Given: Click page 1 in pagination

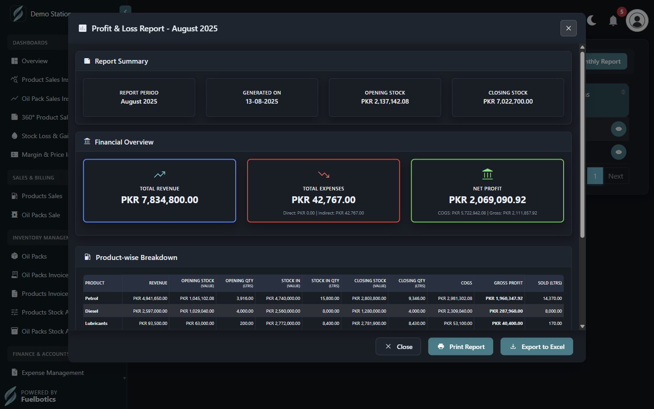Looking at the screenshot, I should 595,176.
